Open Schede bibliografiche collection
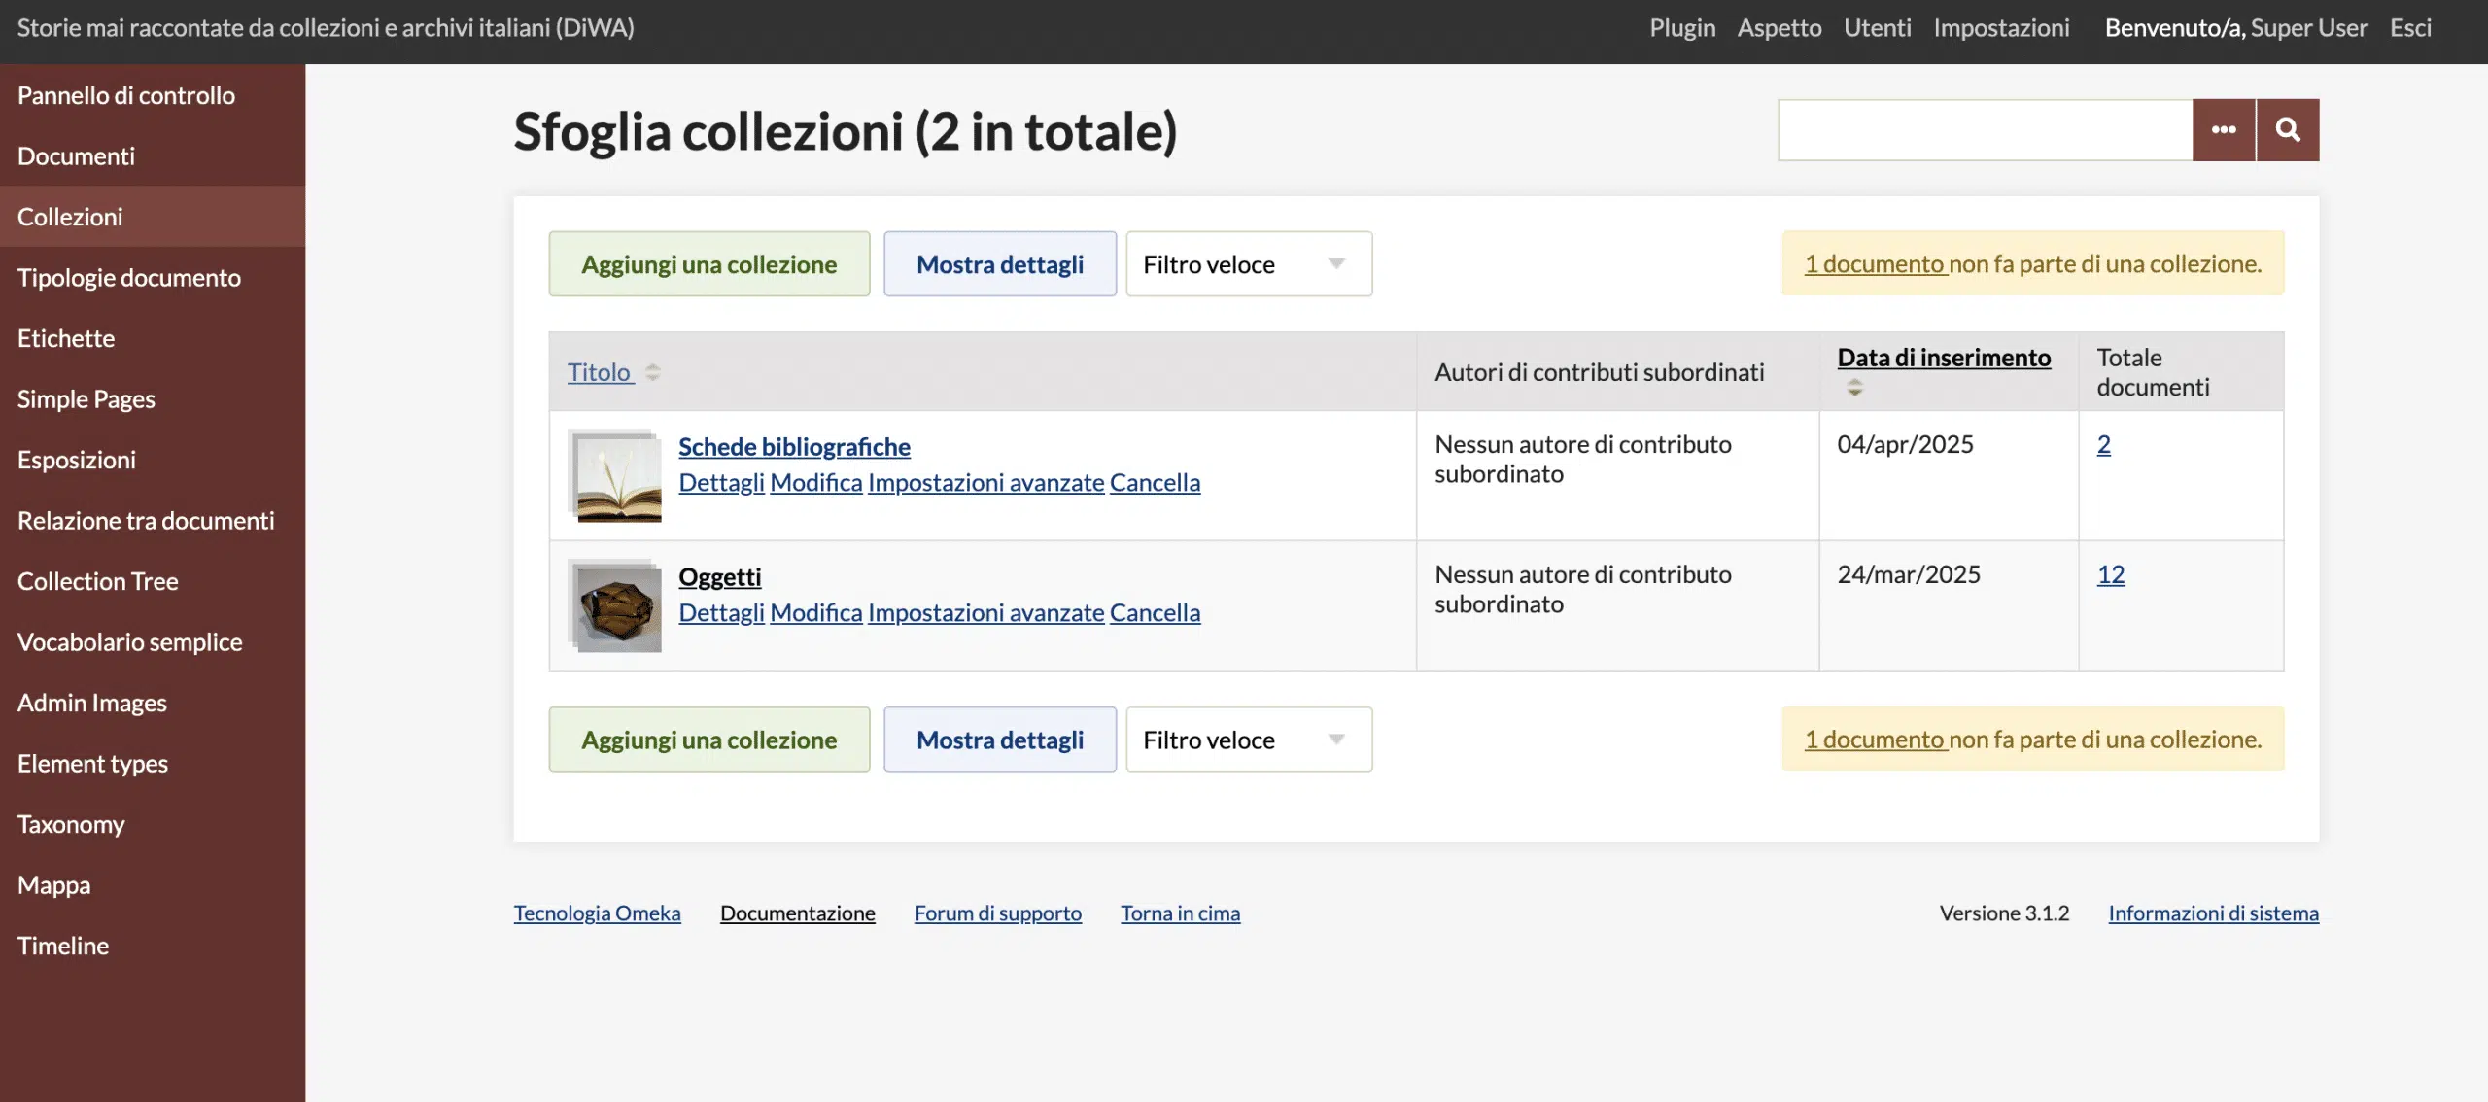2488x1102 pixels. [794, 447]
